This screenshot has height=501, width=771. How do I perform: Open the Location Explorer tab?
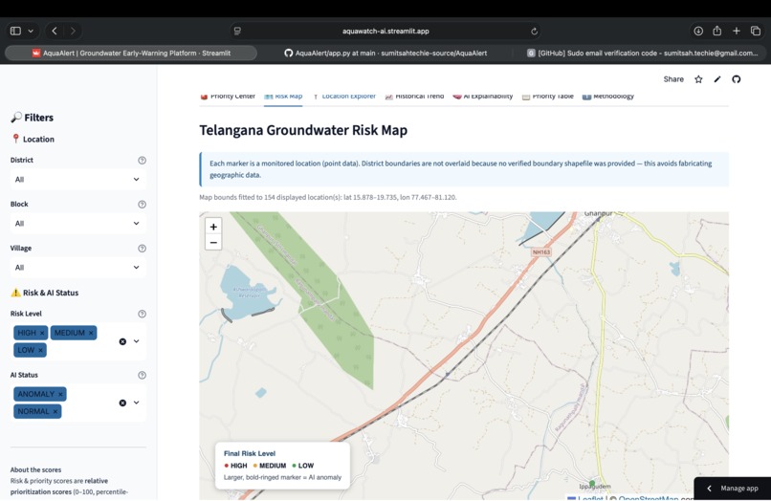tap(343, 97)
